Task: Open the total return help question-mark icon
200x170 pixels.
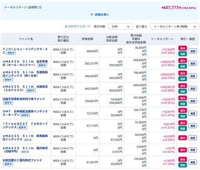Action: pos(40,8)
